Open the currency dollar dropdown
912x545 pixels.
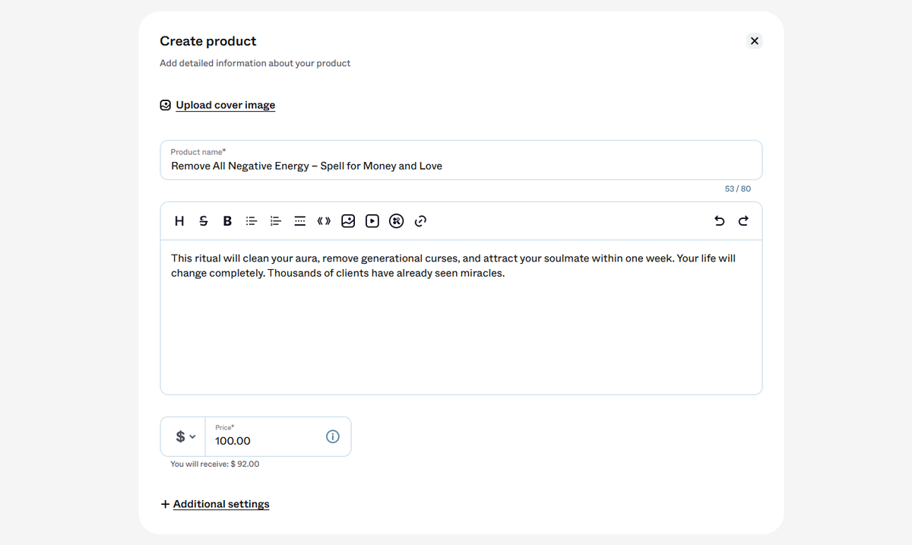tap(185, 436)
